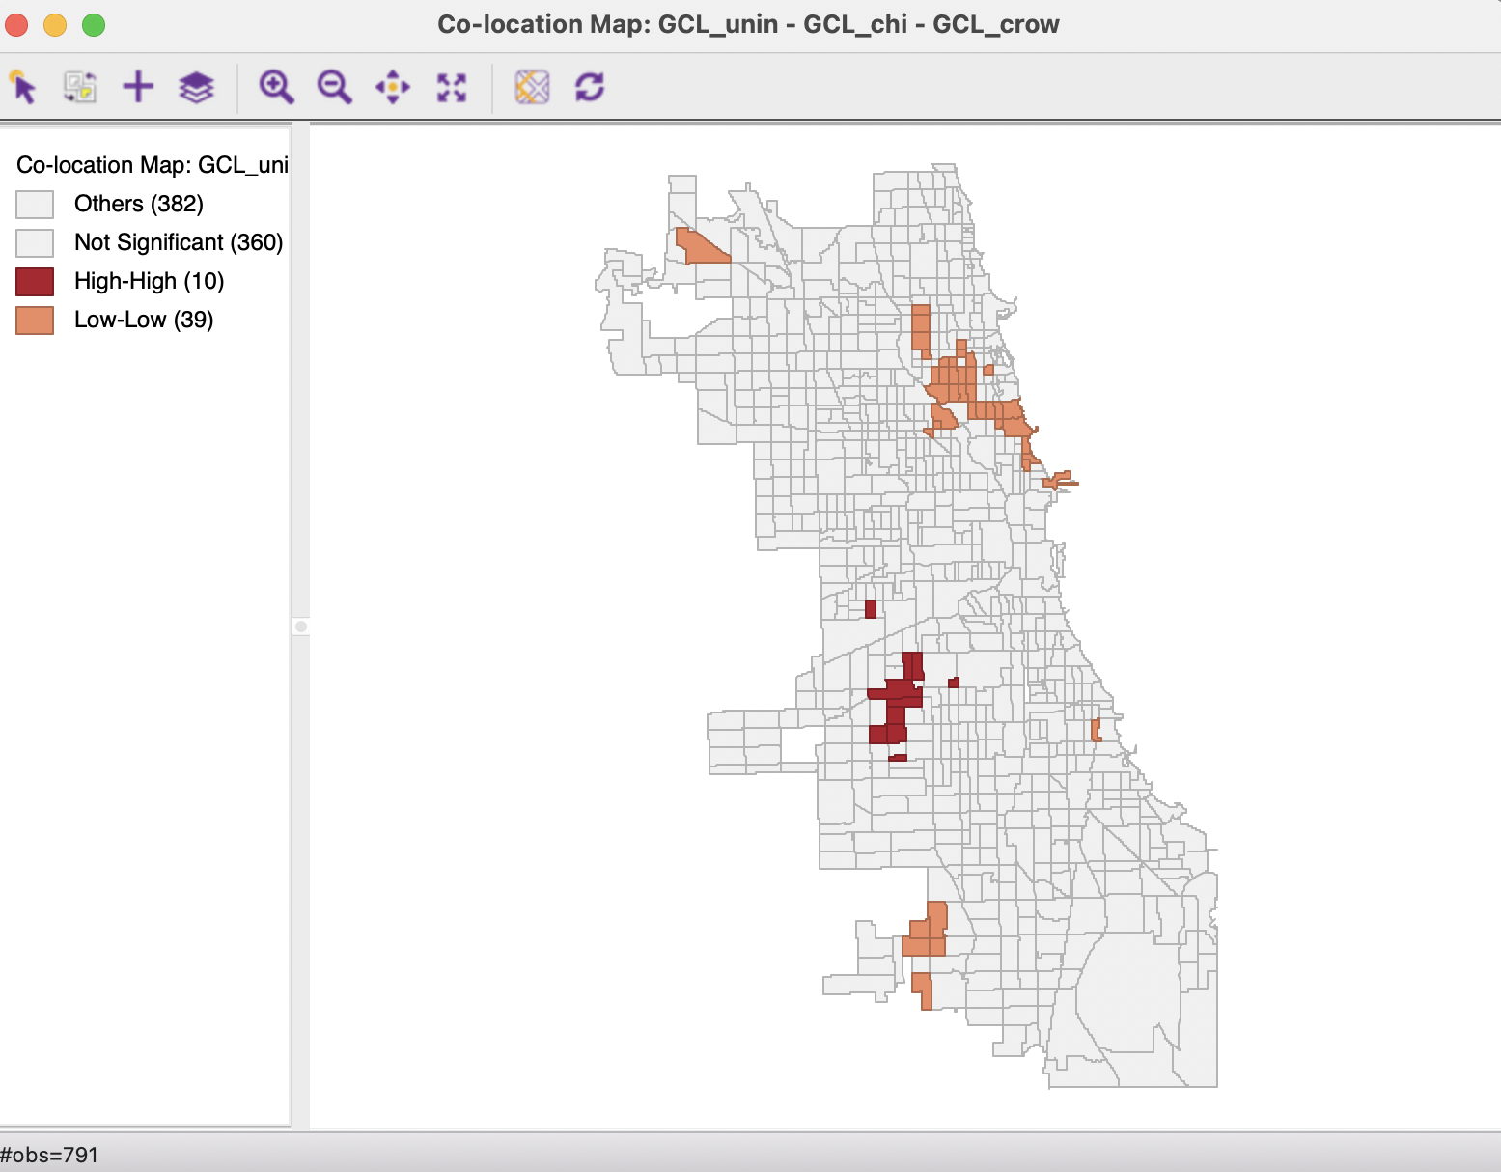Click the legend panel splitter handle
The image size is (1501, 1172).
(x=301, y=627)
